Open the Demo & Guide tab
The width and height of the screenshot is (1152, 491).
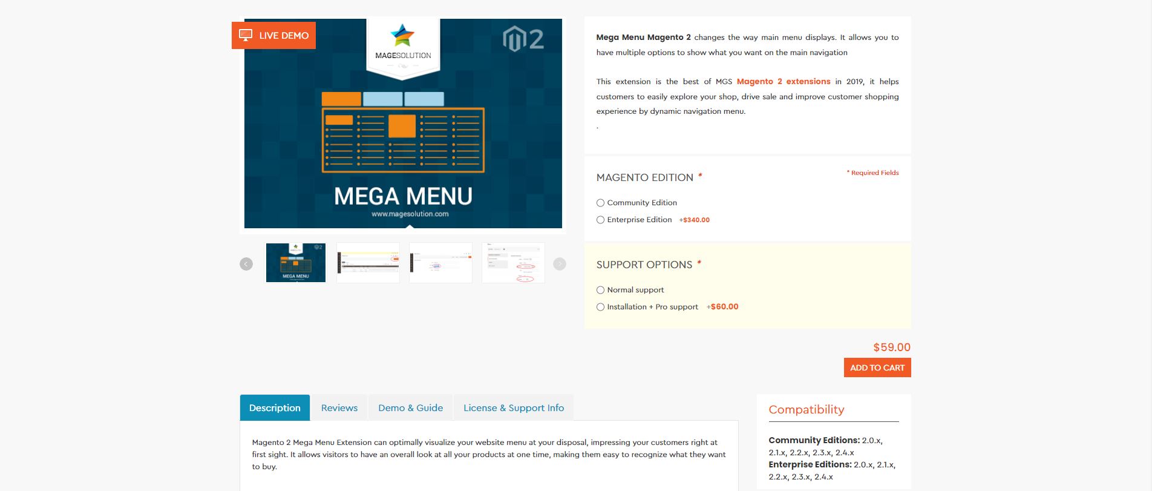(411, 407)
